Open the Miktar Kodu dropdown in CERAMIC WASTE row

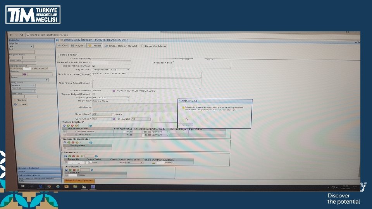coord(160,135)
